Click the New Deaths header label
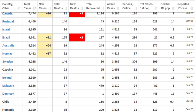Screen dimensions: 195x112 [x=75, y=6]
